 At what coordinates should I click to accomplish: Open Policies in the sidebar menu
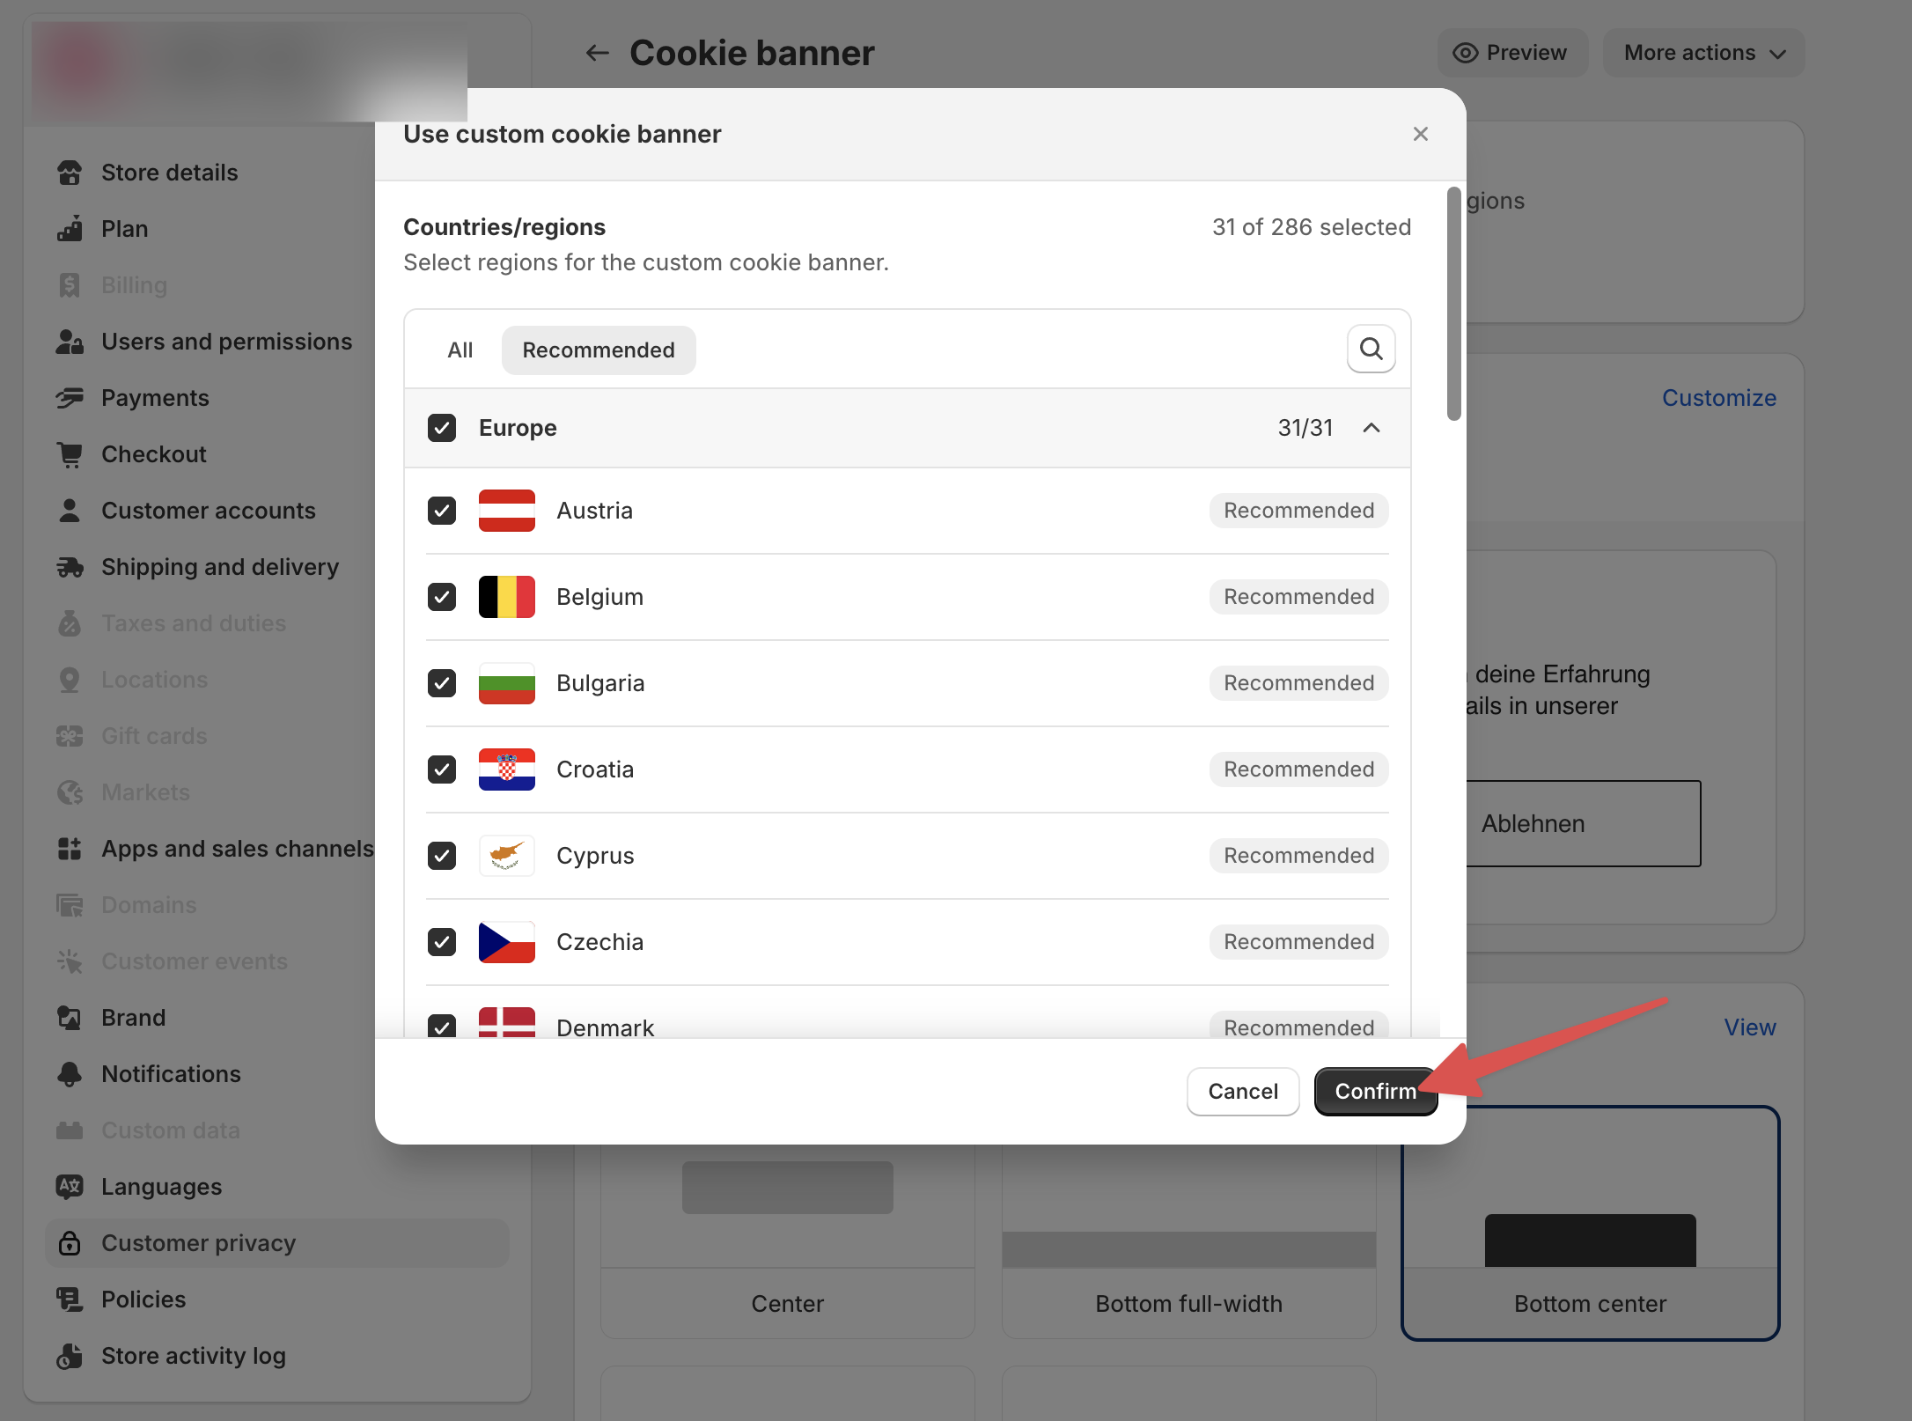[70, 1299]
